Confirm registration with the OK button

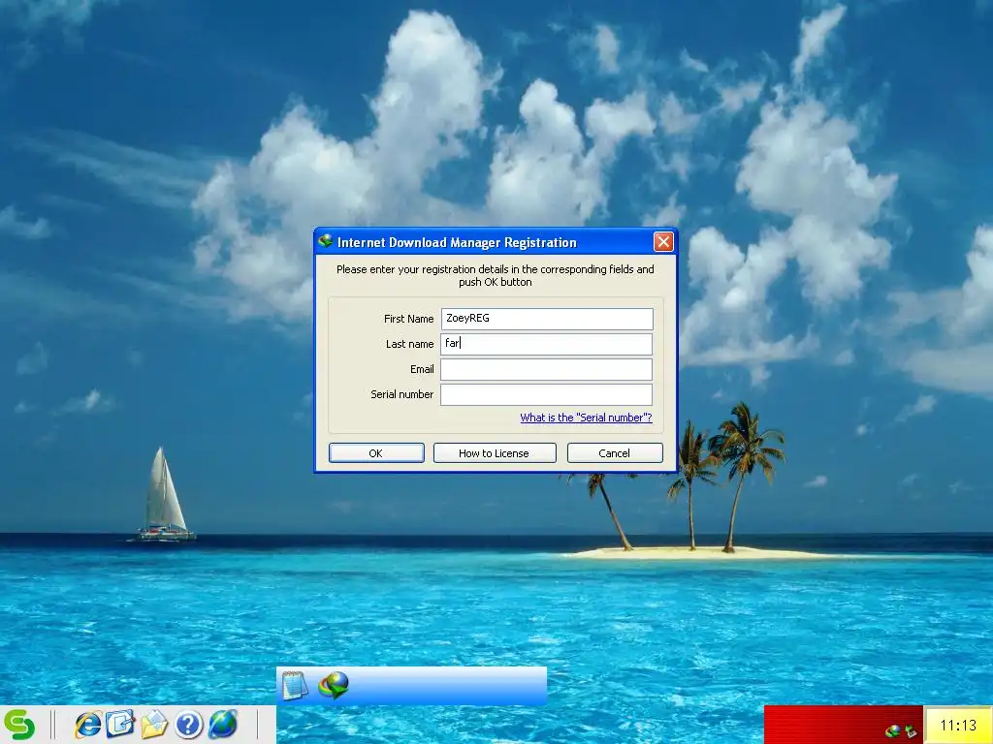pyautogui.click(x=376, y=453)
